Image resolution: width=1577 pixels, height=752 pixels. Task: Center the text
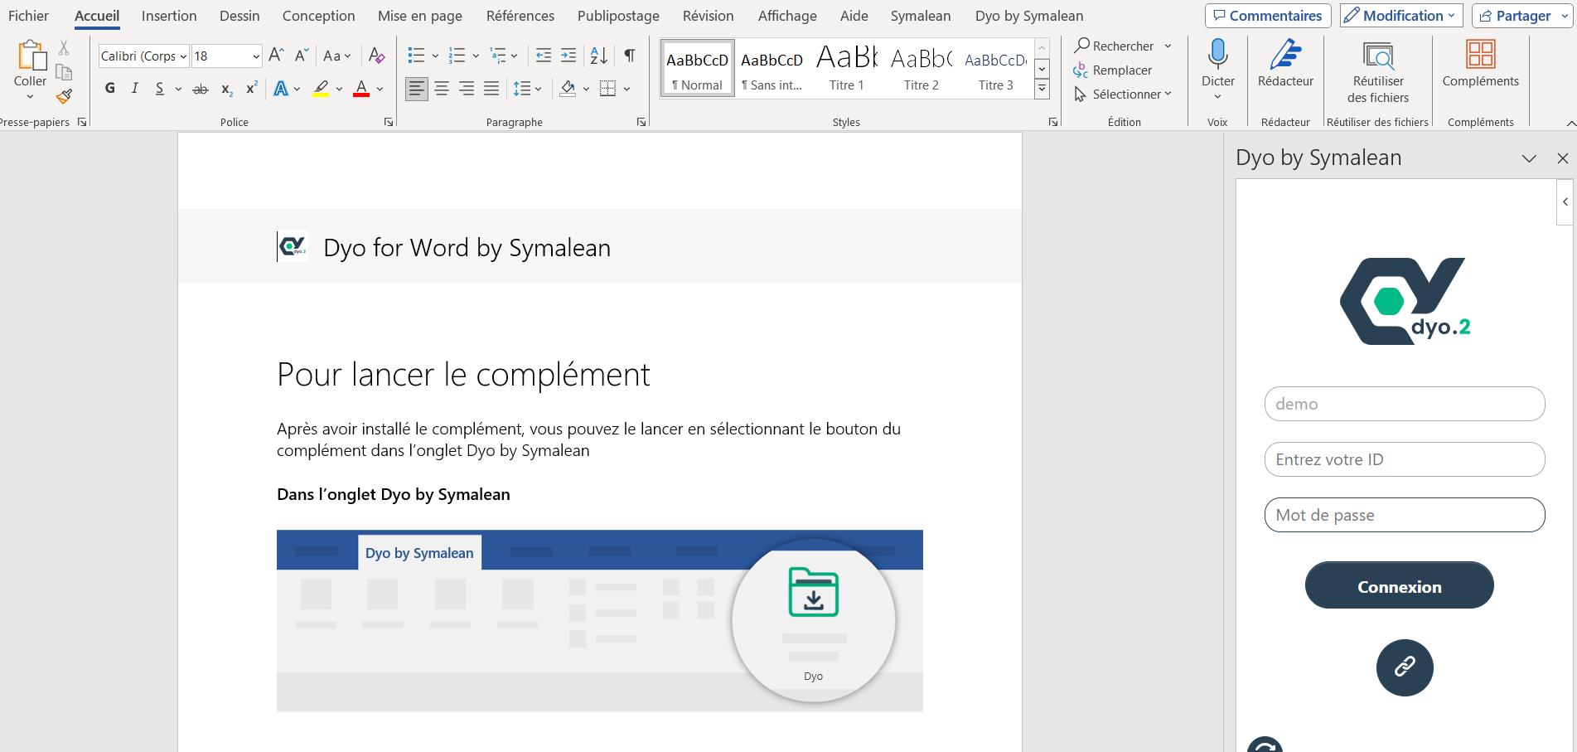(442, 88)
